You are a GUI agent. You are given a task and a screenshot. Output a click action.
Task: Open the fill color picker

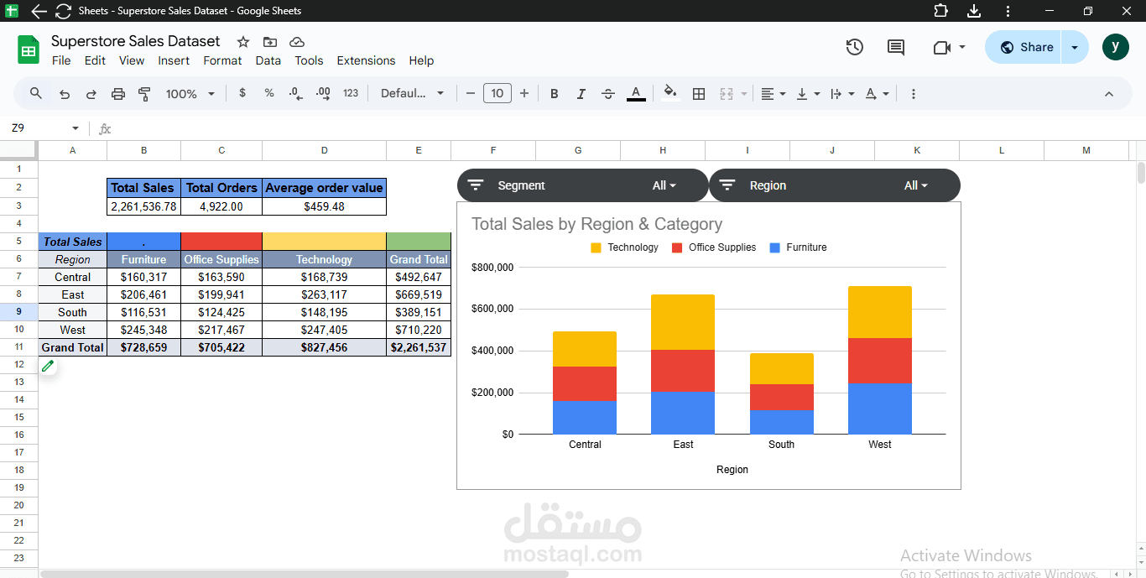(x=669, y=94)
